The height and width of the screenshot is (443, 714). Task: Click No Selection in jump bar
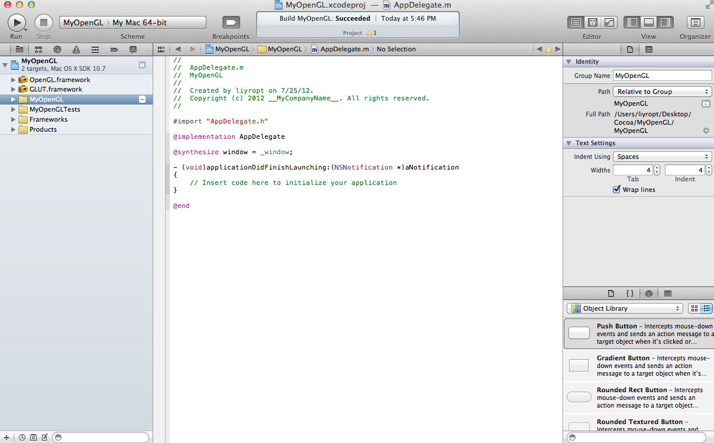coord(396,49)
